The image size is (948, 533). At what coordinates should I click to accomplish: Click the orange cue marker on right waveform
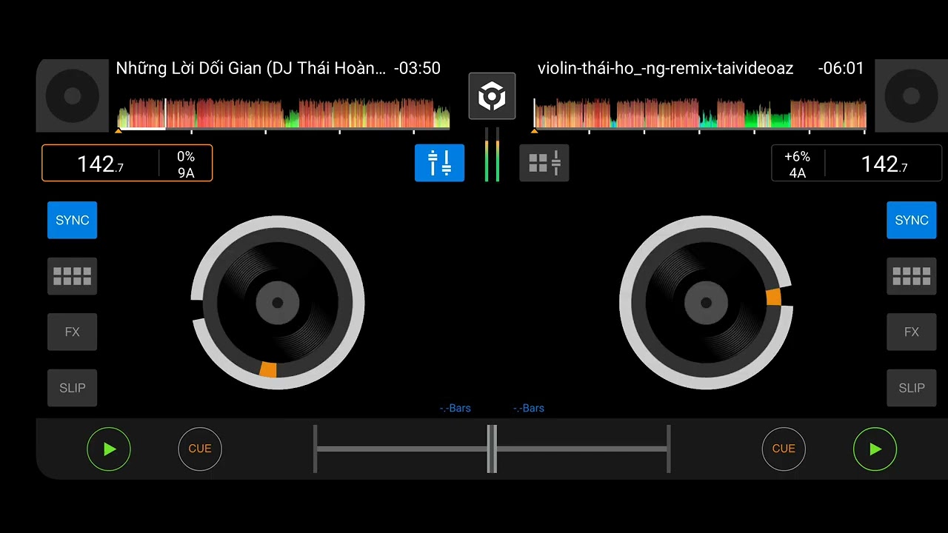(534, 131)
